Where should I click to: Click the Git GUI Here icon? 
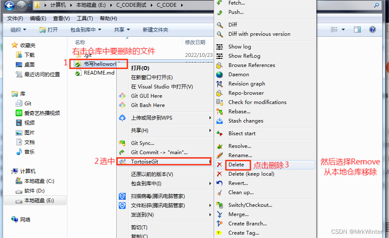tap(122, 96)
